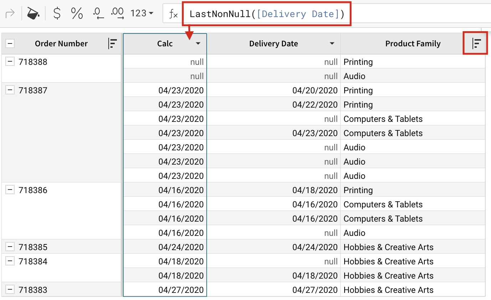
Task: Click sort icon beside Order Number header
Action: (x=112, y=43)
